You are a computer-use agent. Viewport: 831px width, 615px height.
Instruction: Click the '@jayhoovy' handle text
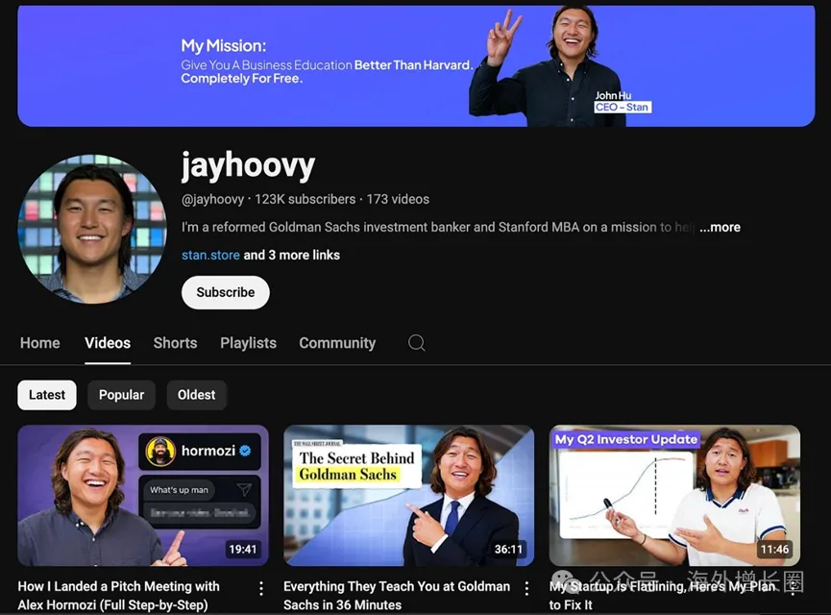(212, 199)
